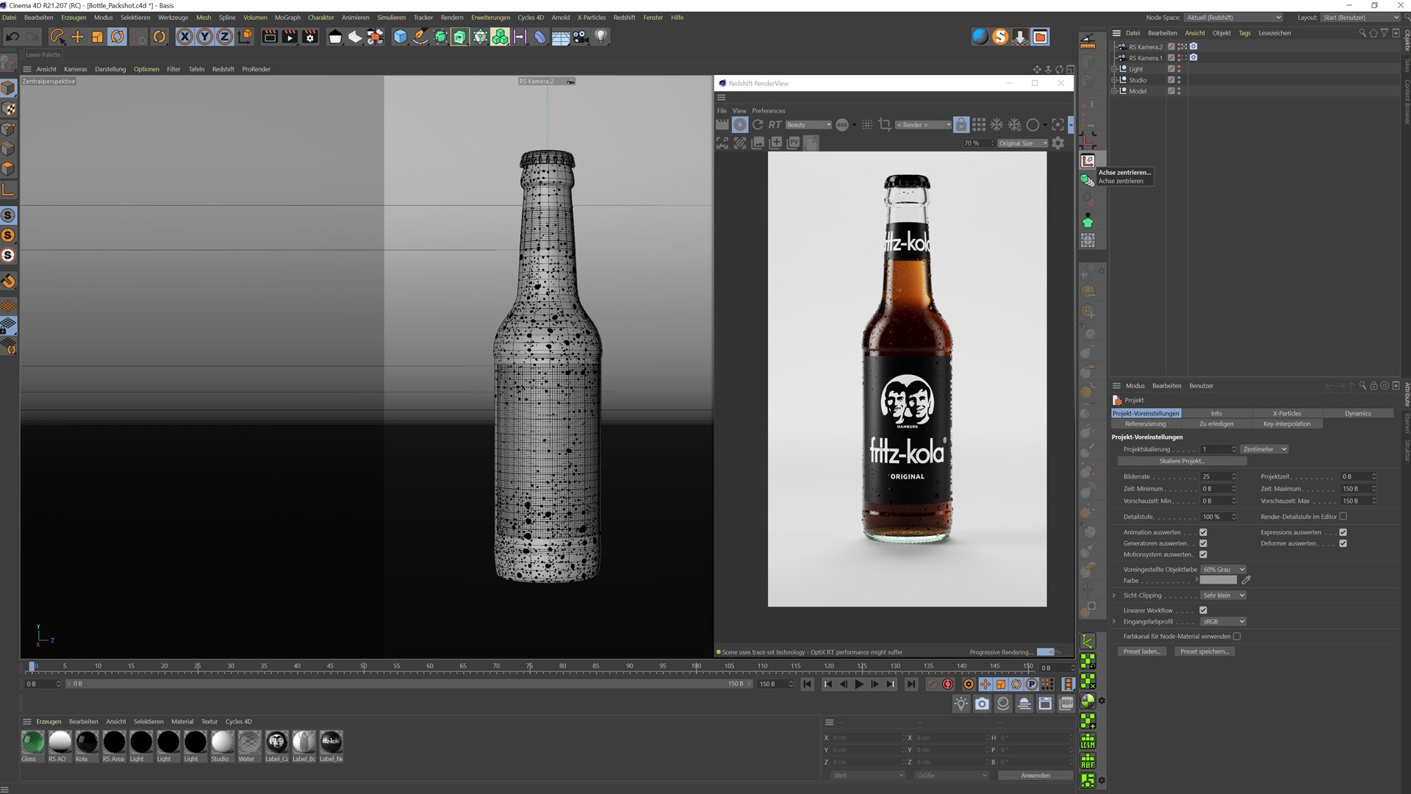Image resolution: width=1411 pixels, height=794 pixels.
Task: Refresh the Redshift RenderView render
Action: [758, 125]
